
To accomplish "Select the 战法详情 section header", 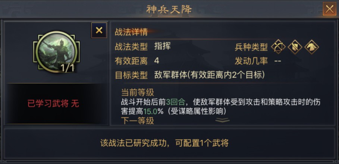I will (x=131, y=32).
